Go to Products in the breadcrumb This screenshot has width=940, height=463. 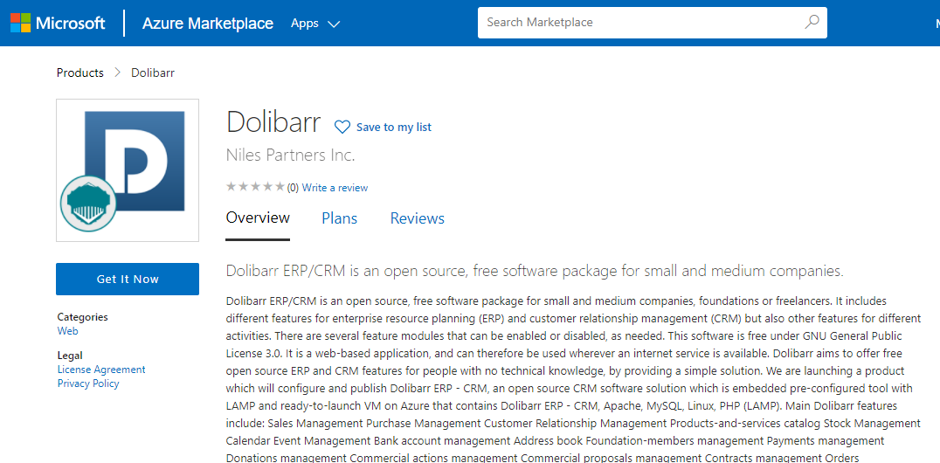pos(80,73)
